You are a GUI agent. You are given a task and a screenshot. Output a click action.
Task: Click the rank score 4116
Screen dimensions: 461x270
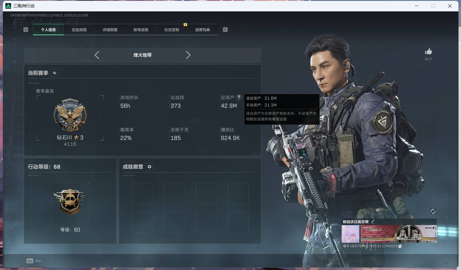pos(70,144)
